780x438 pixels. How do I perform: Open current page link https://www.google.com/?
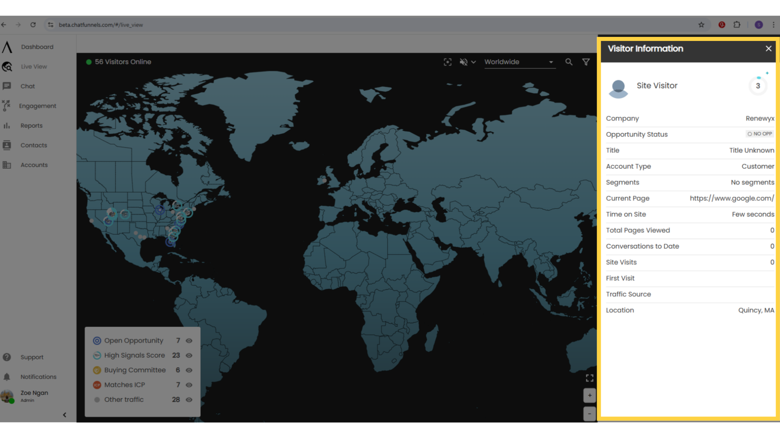731,198
